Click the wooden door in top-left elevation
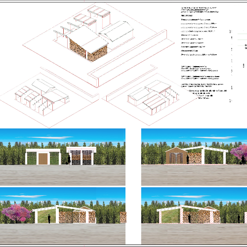The width and height of the screenshot is (247, 247). 43,159
